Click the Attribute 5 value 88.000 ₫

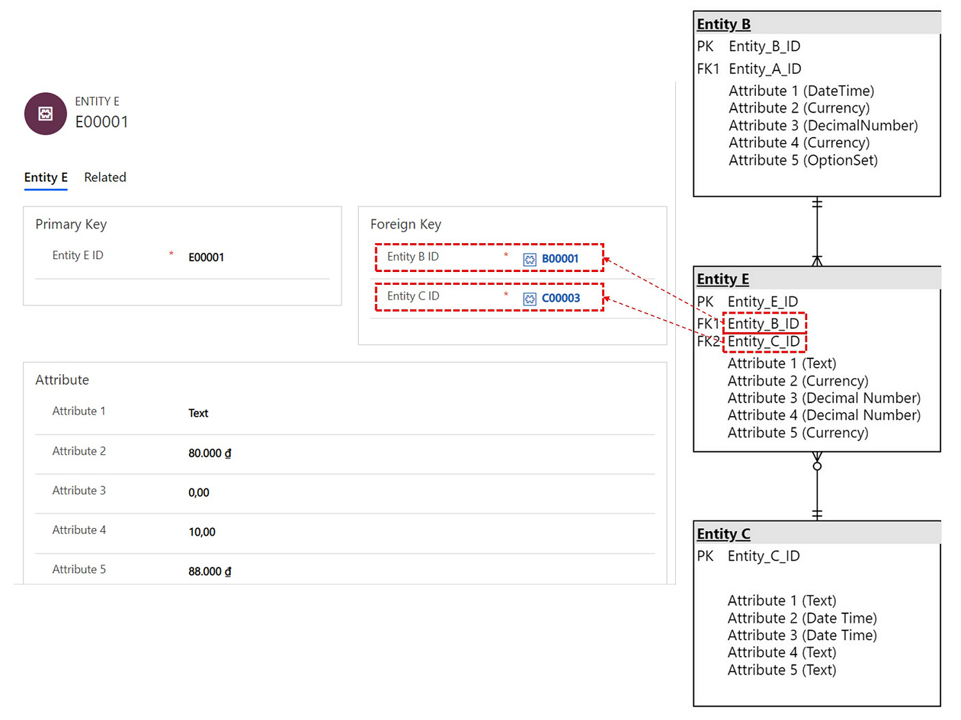coord(209,572)
